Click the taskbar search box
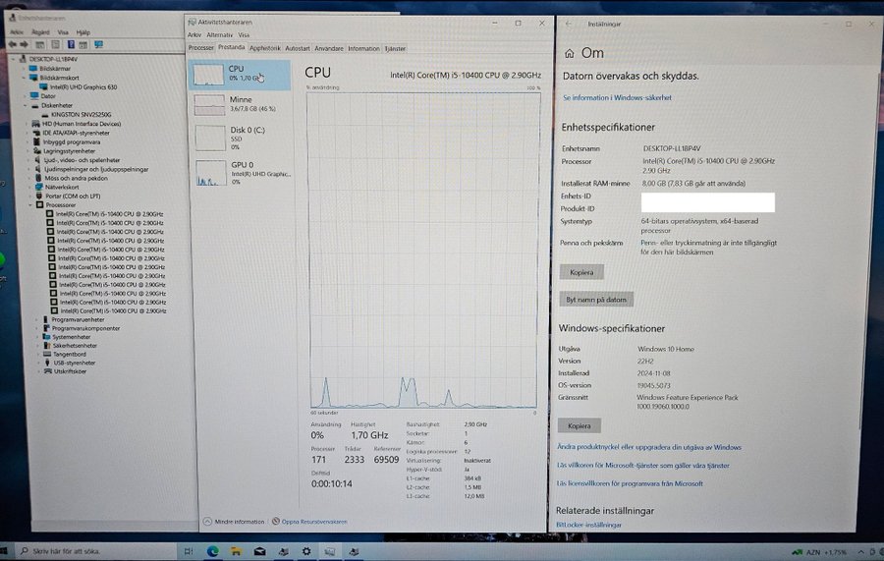 [88, 551]
